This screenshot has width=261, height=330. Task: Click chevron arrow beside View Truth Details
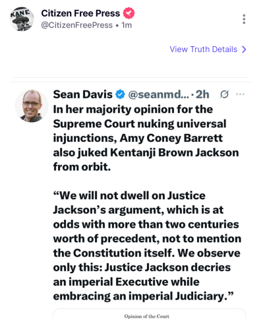[244, 49]
